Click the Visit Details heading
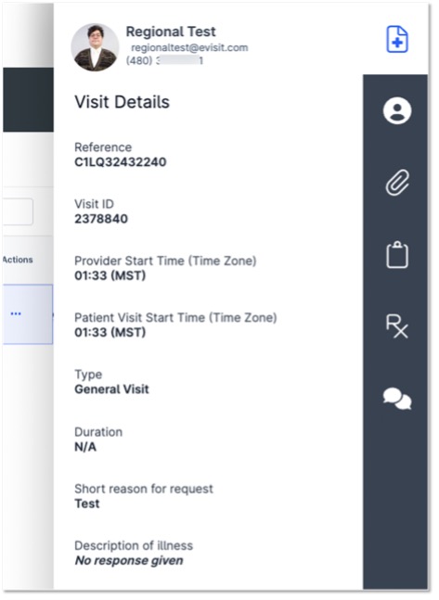Screen dimensions: 439x600 point(122,102)
